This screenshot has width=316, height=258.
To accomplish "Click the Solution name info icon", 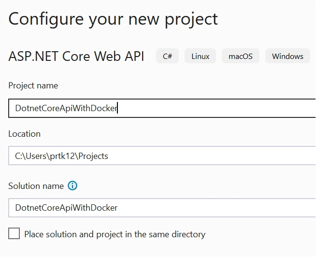I will (x=72, y=186).
